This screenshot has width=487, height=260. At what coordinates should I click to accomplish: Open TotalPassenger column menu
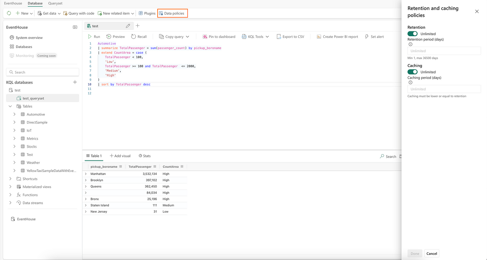[155, 167]
